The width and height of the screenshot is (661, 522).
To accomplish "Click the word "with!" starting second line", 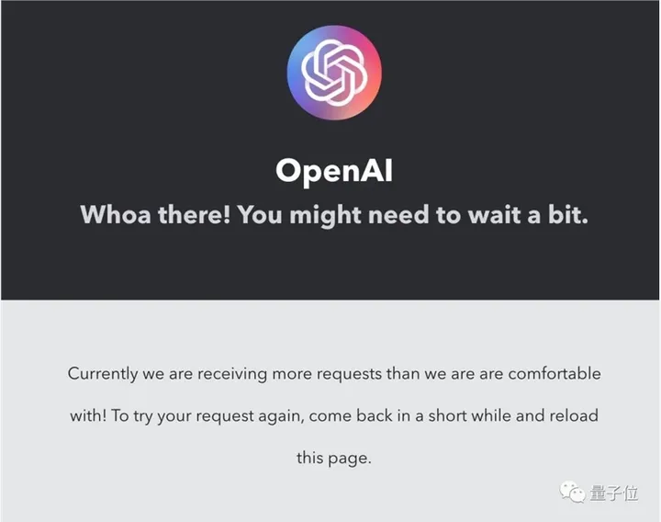I will pos(88,415).
